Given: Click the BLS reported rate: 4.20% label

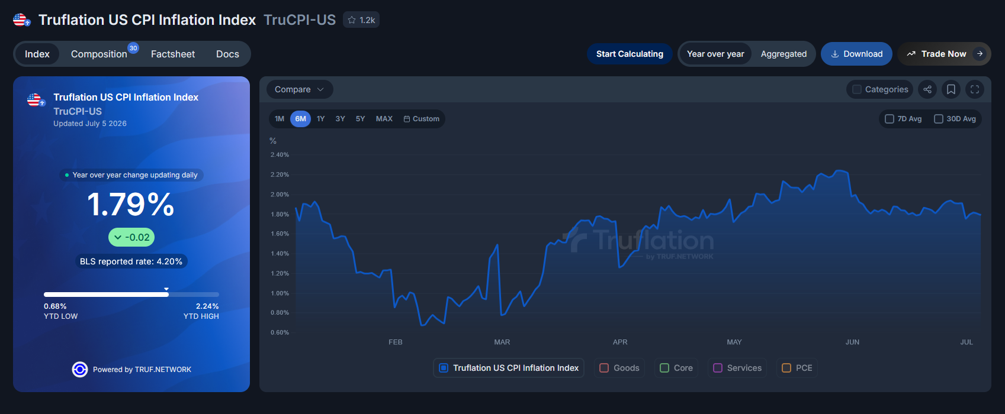Looking at the screenshot, I should pyautogui.click(x=131, y=261).
